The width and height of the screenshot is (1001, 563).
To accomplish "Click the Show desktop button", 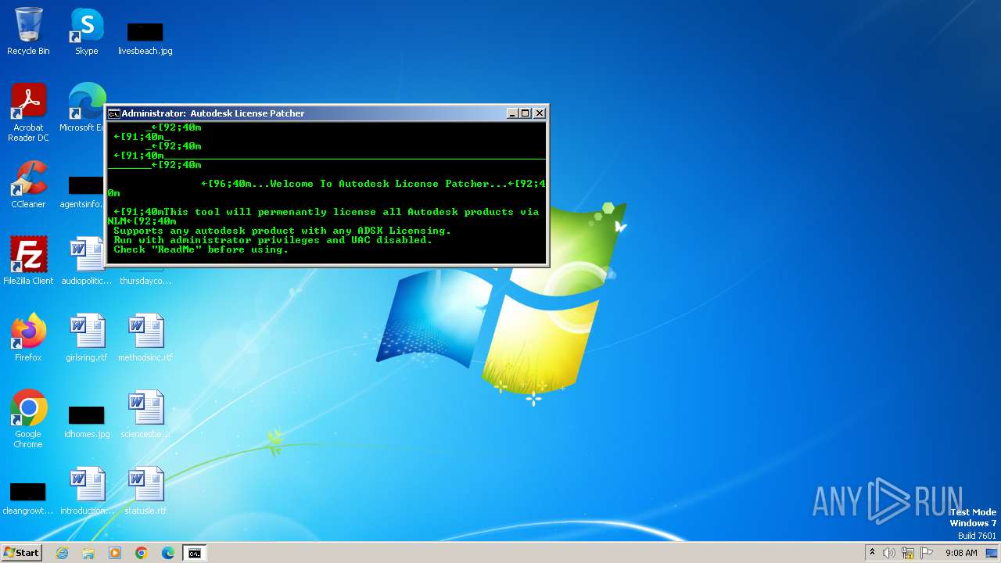I will 992,553.
